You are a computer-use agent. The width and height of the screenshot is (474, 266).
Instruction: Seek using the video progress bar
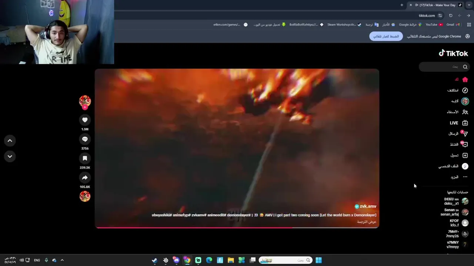[237, 227]
